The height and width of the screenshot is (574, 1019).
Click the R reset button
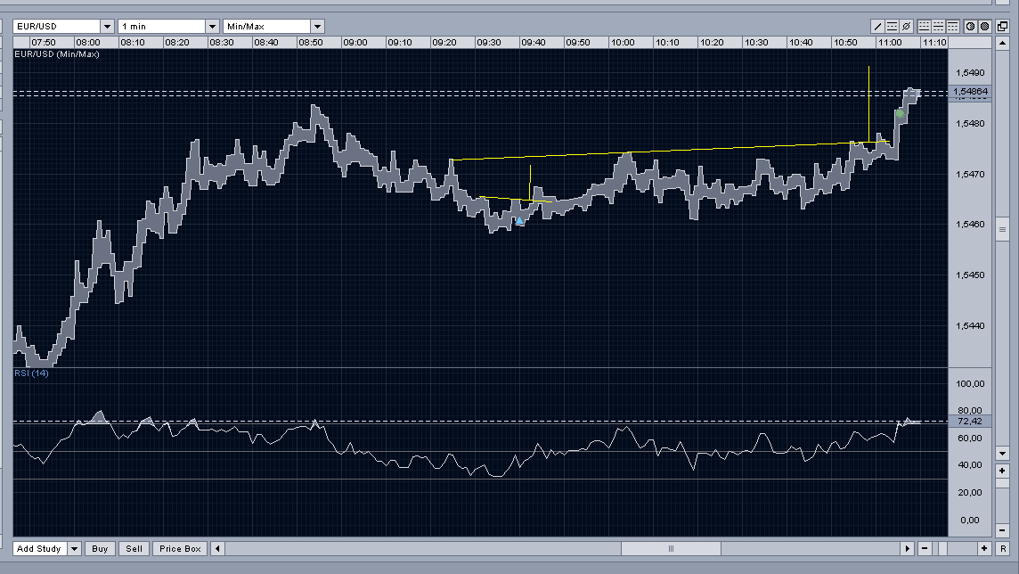[1003, 549]
